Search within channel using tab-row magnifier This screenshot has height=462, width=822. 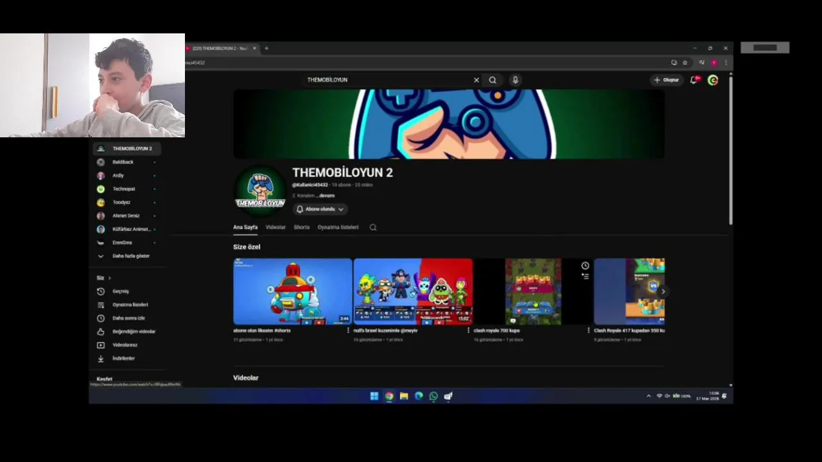tap(372, 227)
